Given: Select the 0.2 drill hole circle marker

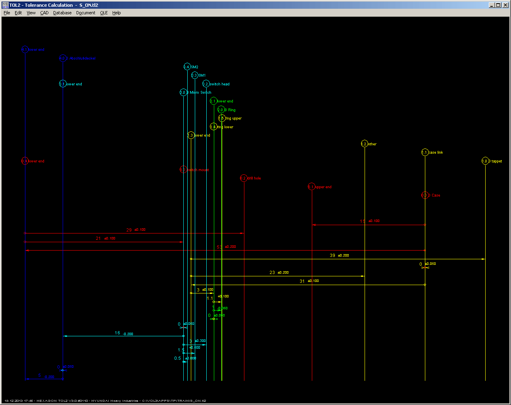Looking at the screenshot, I should 244,178.
